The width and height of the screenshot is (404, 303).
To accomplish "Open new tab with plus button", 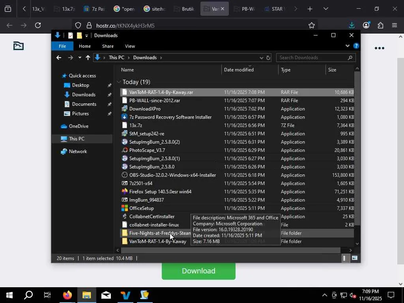I will (x=310, y=9).
